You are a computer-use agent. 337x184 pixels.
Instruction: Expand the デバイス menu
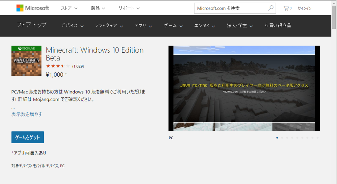(72, 26)
